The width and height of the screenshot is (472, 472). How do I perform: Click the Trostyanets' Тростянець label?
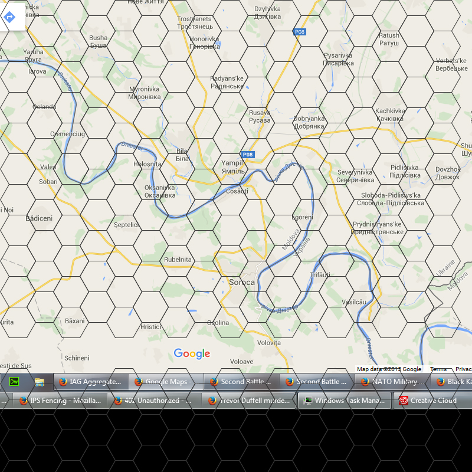tap(195, 22)
